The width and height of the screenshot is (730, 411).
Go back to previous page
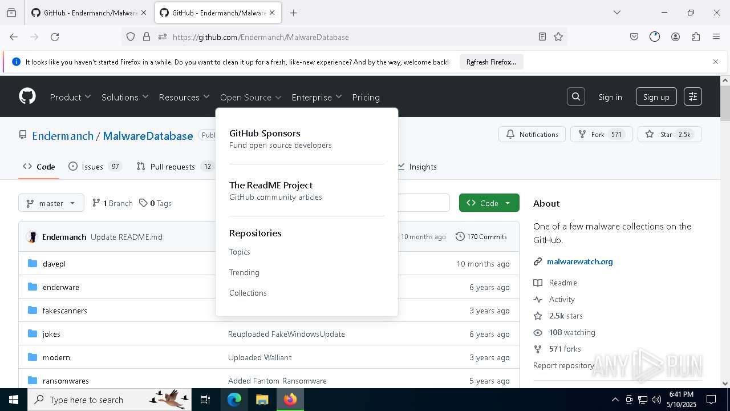pos(14,37)
